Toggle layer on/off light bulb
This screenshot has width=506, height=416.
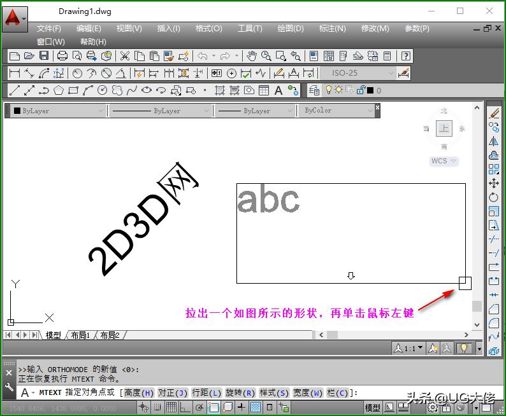pos(328,90)
